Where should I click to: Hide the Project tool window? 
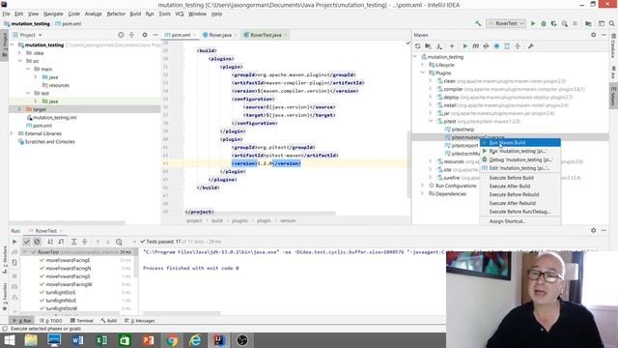click(155, 35)
